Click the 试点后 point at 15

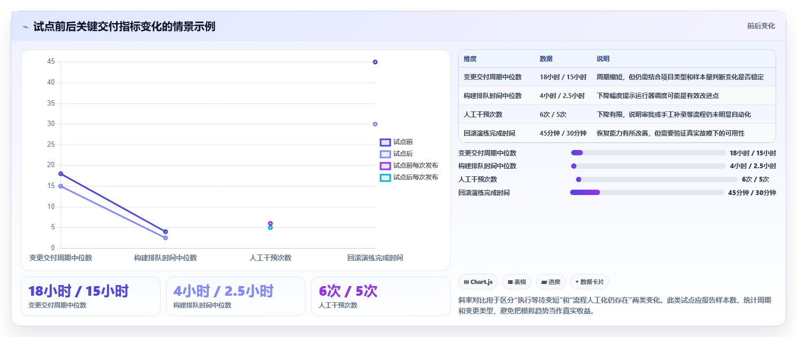(60, 186)
